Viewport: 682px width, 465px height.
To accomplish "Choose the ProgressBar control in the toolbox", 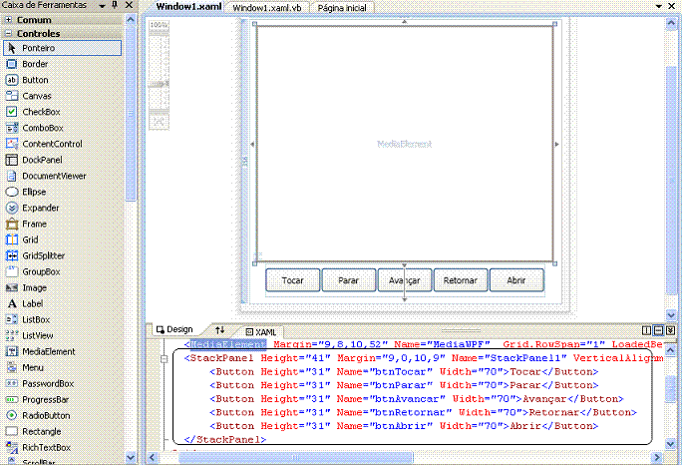I will tap(46, 399).
